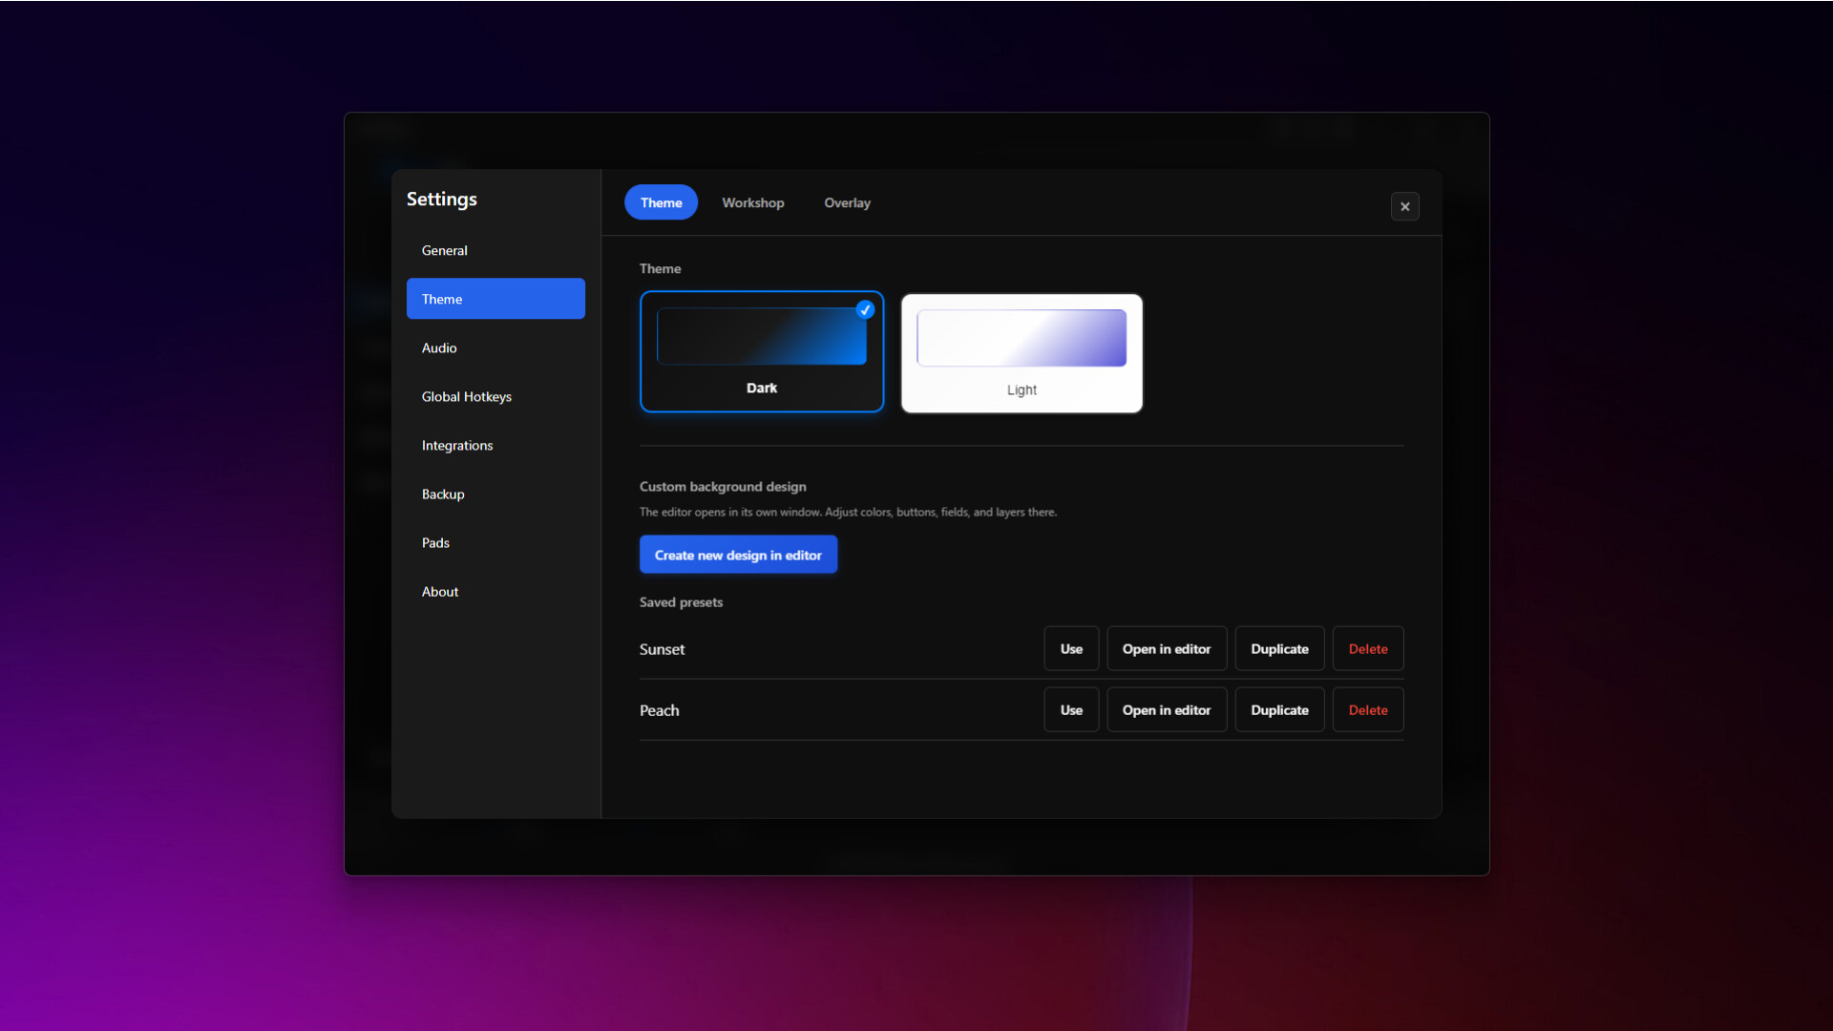1833x1031 pixels.
Task: Click the Peach preset name
Action: point(660,710)
